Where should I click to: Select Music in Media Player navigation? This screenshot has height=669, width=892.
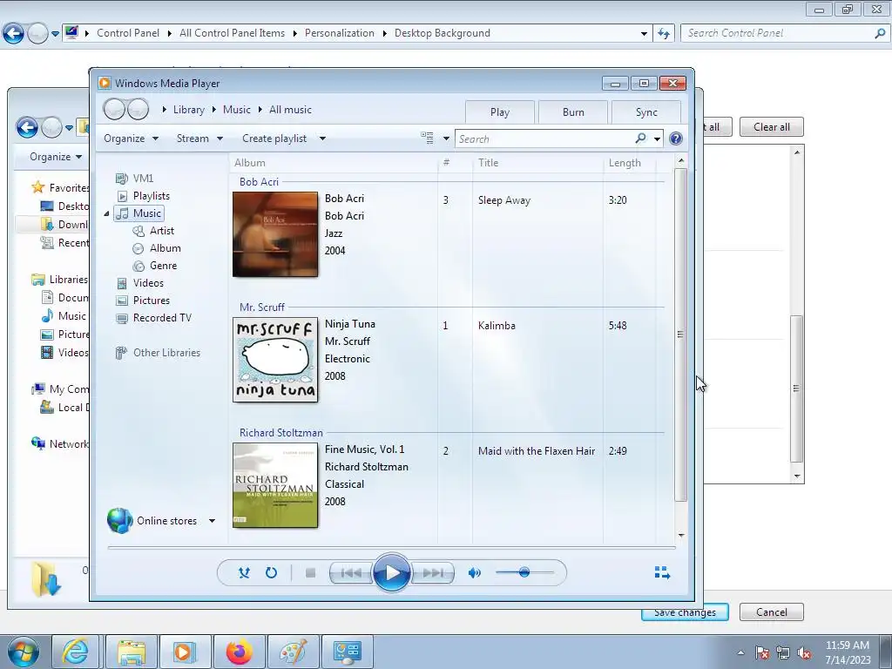tap(139, 213)
